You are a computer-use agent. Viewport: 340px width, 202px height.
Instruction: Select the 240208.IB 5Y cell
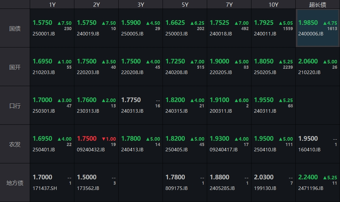pos(185,67)
